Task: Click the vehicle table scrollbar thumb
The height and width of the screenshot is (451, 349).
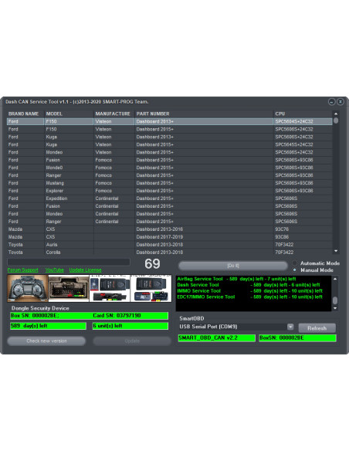Action: coord(336,120)
